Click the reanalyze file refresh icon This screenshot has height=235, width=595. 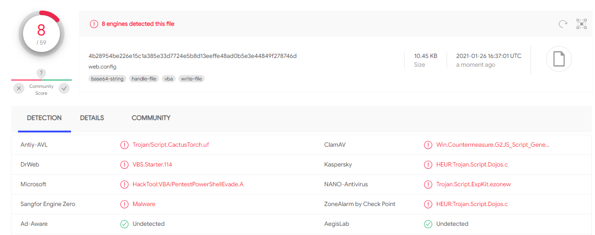point(563,24)
